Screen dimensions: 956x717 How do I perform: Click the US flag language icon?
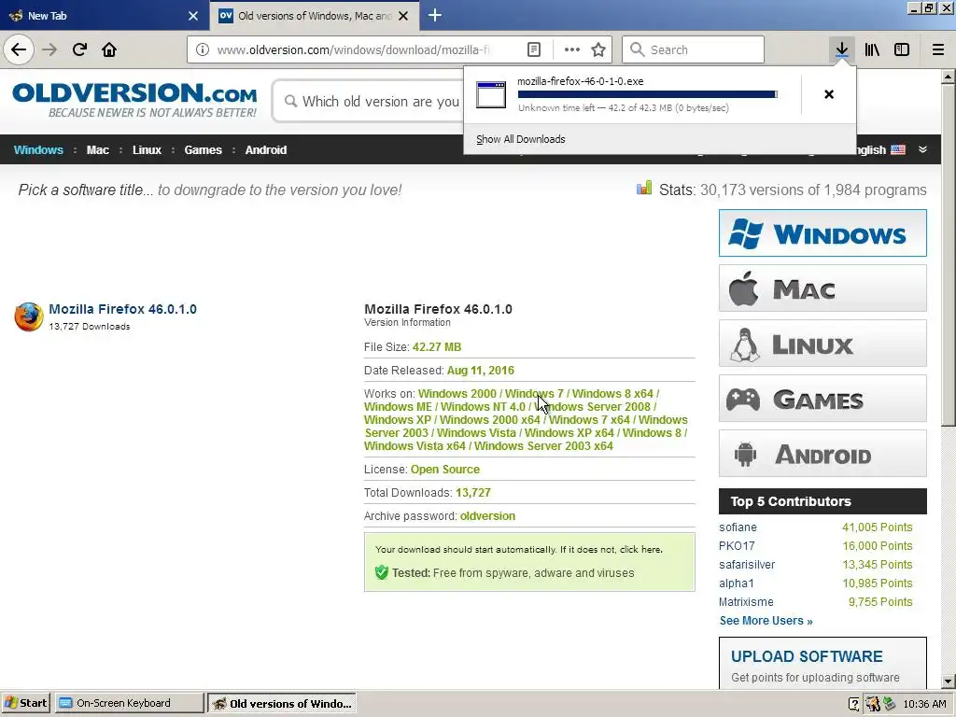[898, 150]
